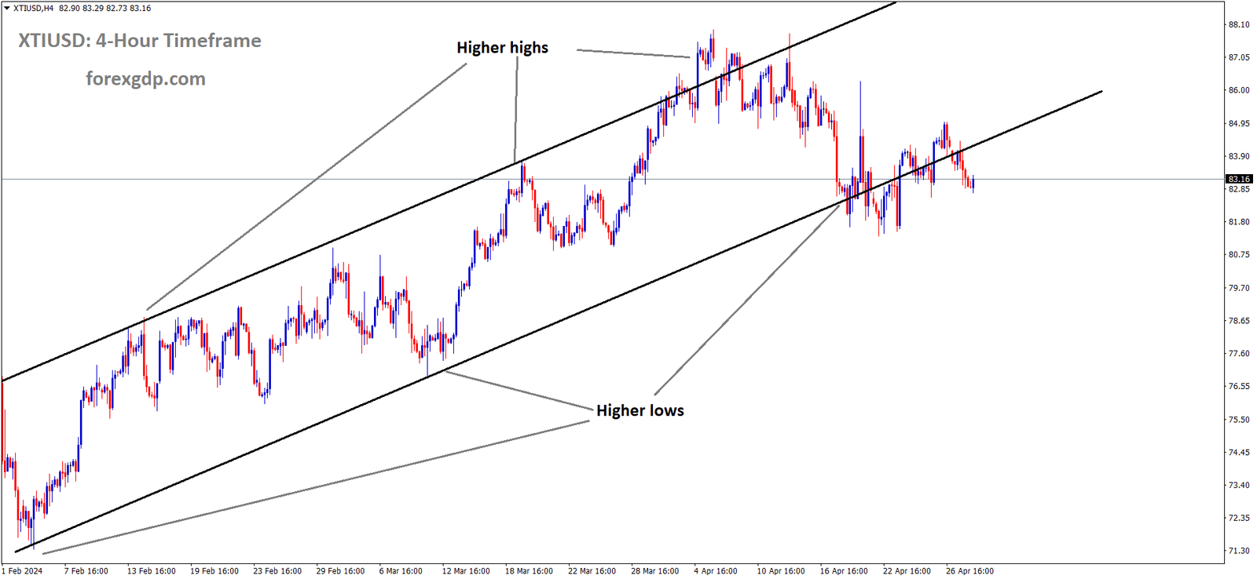This screenshot has width=1257, height=579.
Task: Click the 78.65 price axis label
Action: click(1239, 321)
